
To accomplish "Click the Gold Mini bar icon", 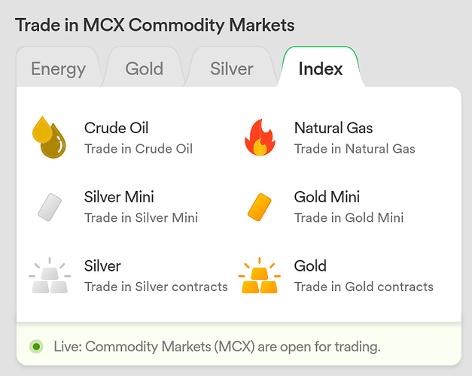I will 260,207.
